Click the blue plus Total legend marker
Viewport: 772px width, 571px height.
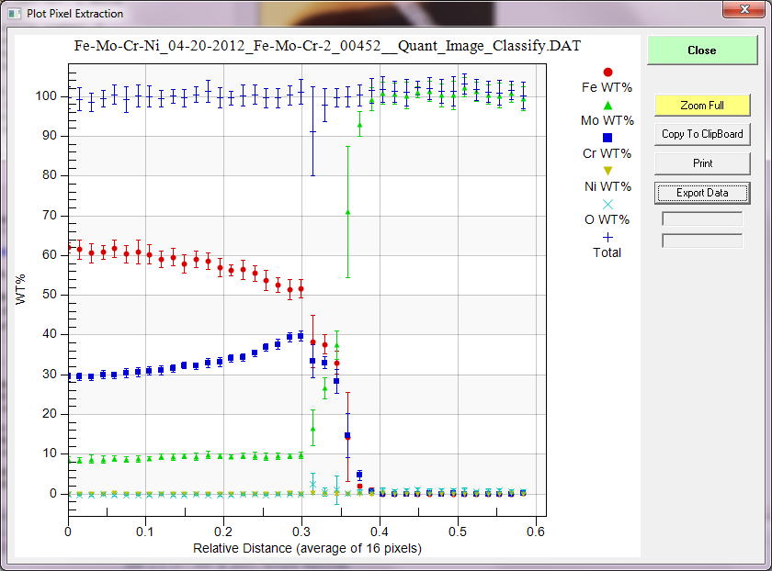(x=607, y=237)
